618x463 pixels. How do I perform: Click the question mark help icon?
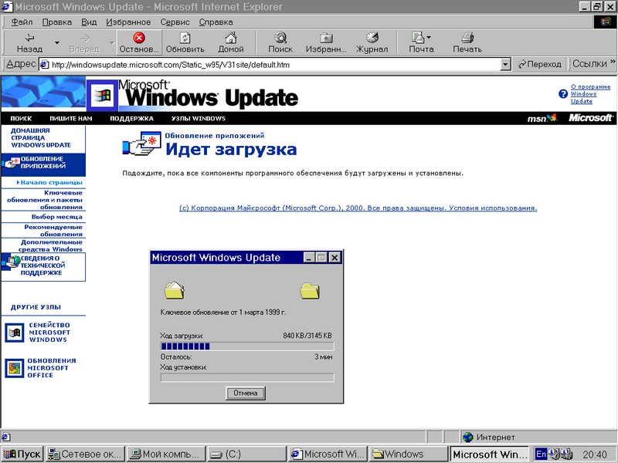pyautogui.click(x=563, y=93)
